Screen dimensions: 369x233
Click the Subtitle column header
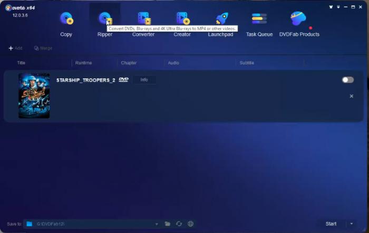(247, 63)
